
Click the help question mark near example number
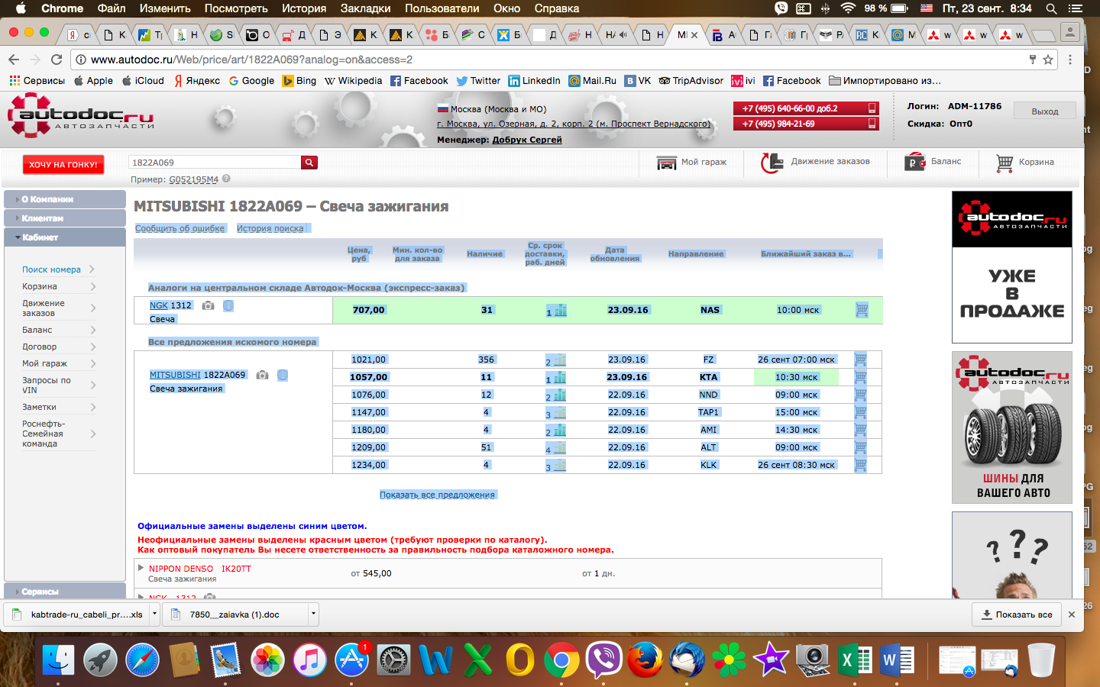tap(226, 179)
